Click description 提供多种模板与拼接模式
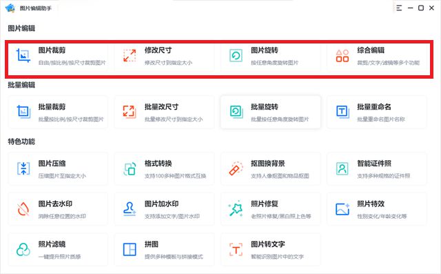 pyautogui.click(x=174, y=257)
